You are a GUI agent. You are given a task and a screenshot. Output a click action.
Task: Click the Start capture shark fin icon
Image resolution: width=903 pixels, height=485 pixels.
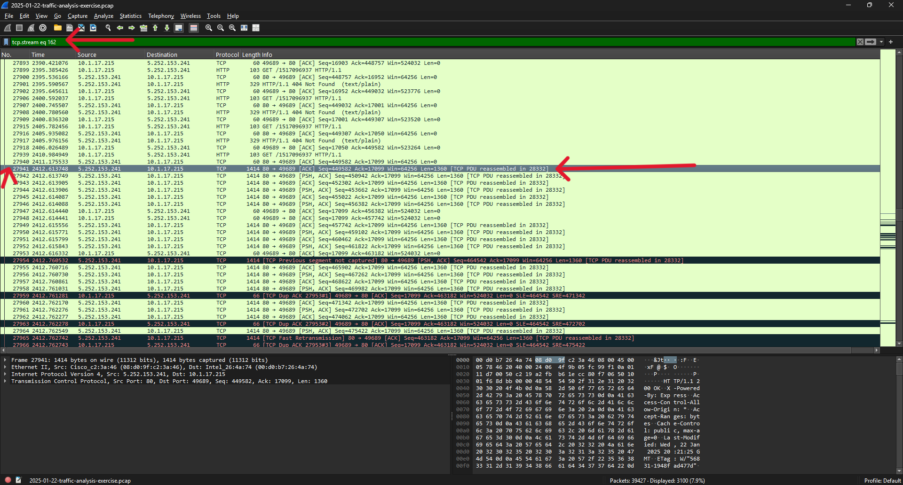[8, 28]
